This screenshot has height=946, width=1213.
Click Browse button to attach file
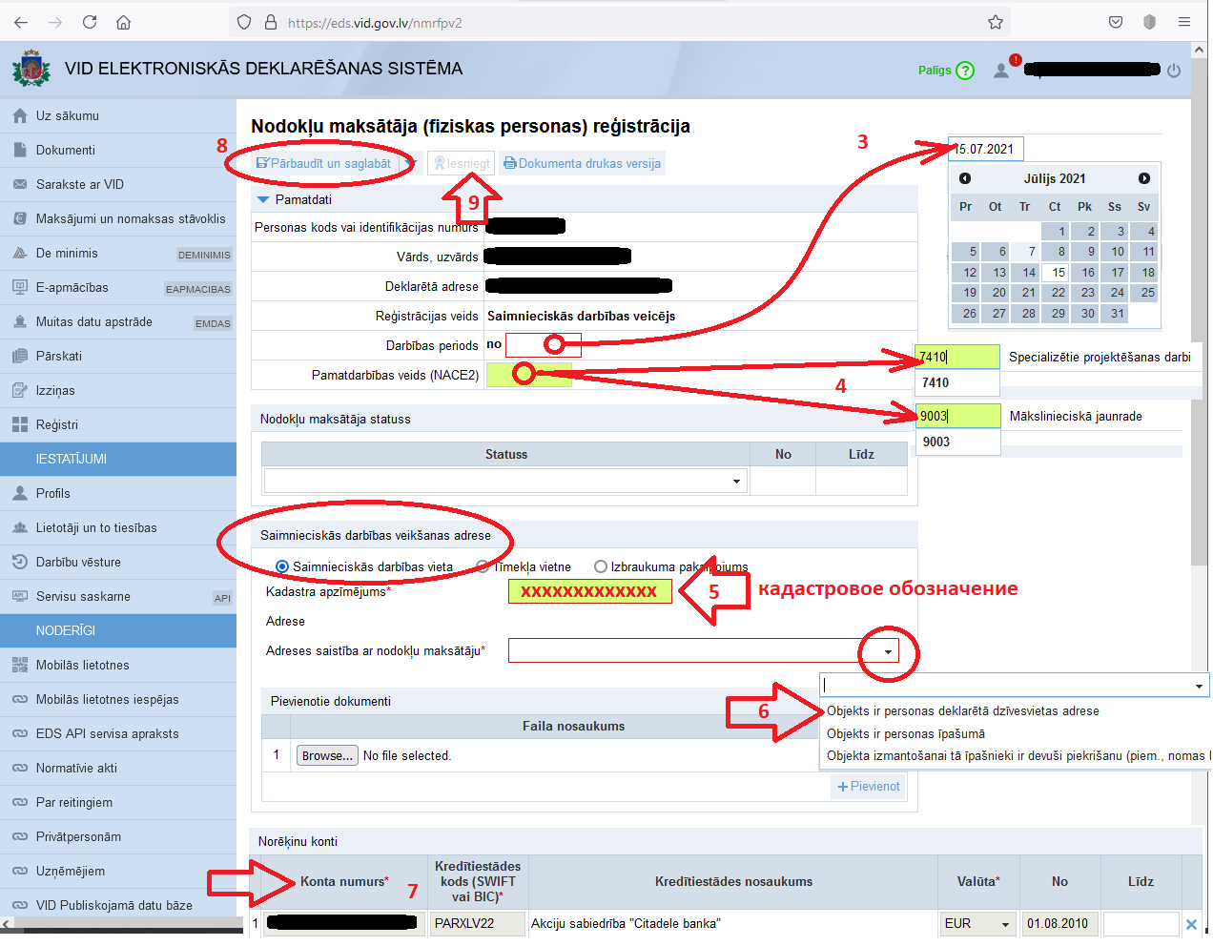(327, 756)
